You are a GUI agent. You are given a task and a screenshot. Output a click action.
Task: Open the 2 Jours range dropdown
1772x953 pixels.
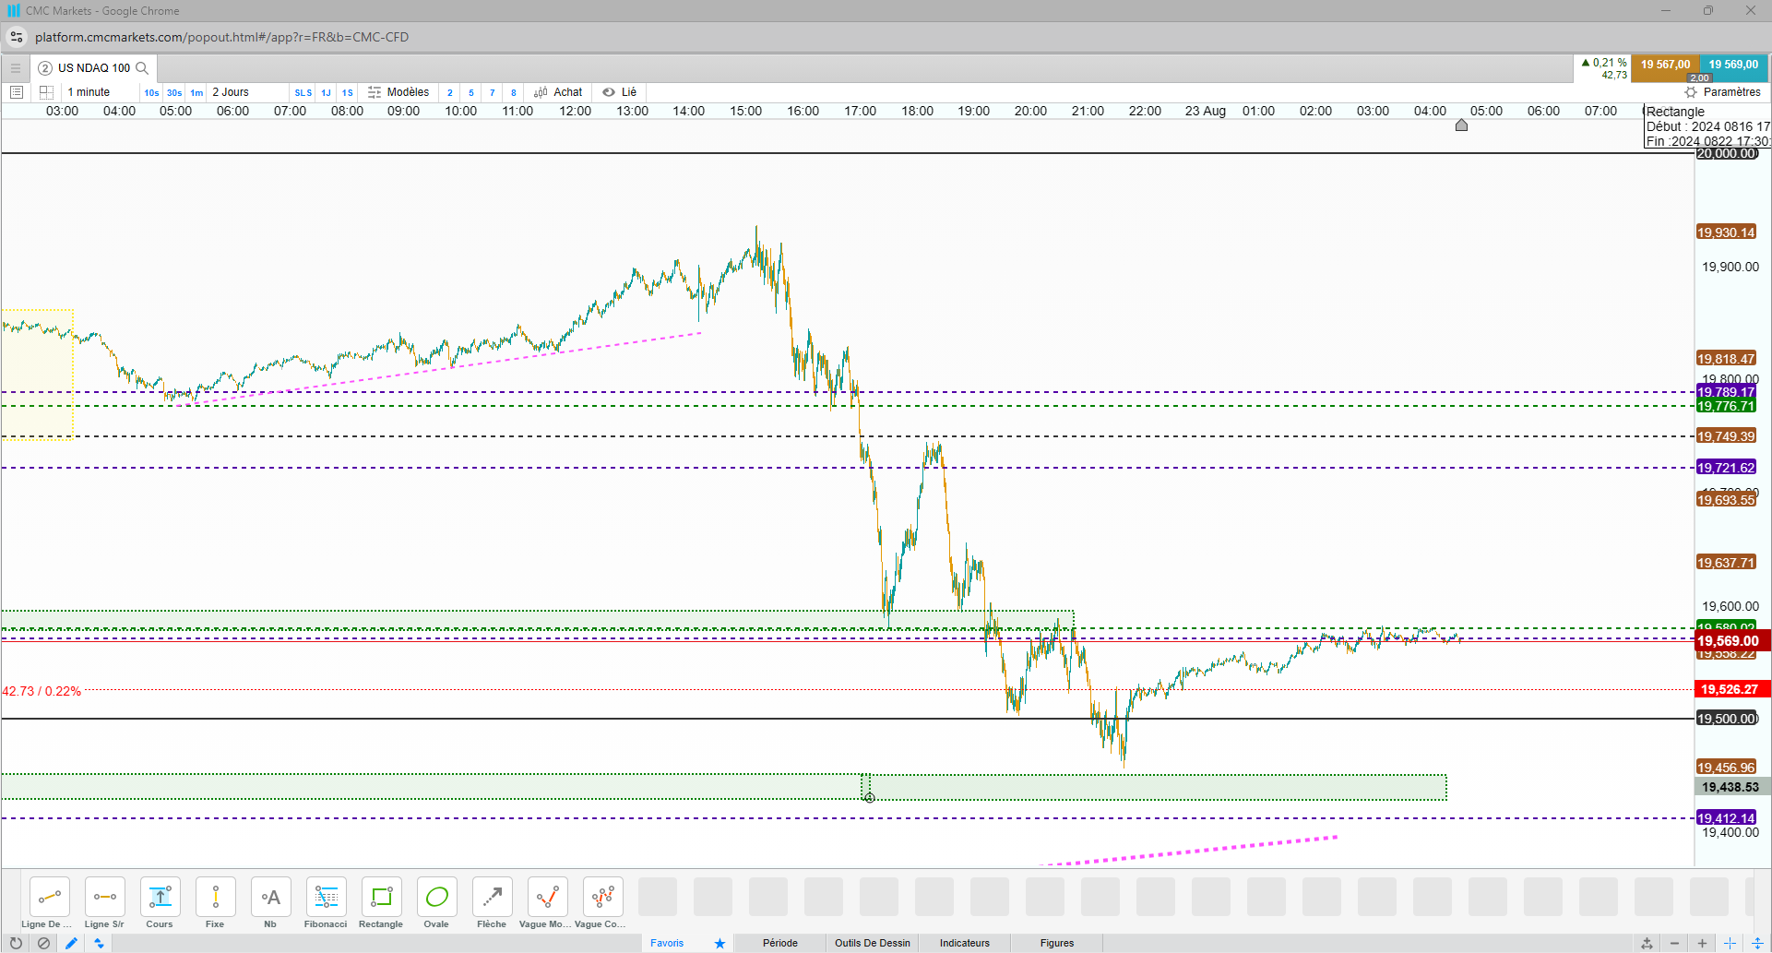(x=231, y=92)
